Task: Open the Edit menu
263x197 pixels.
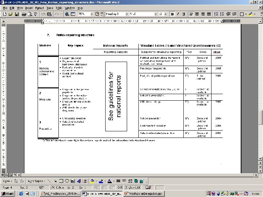Action: click(x=12, y=8)
